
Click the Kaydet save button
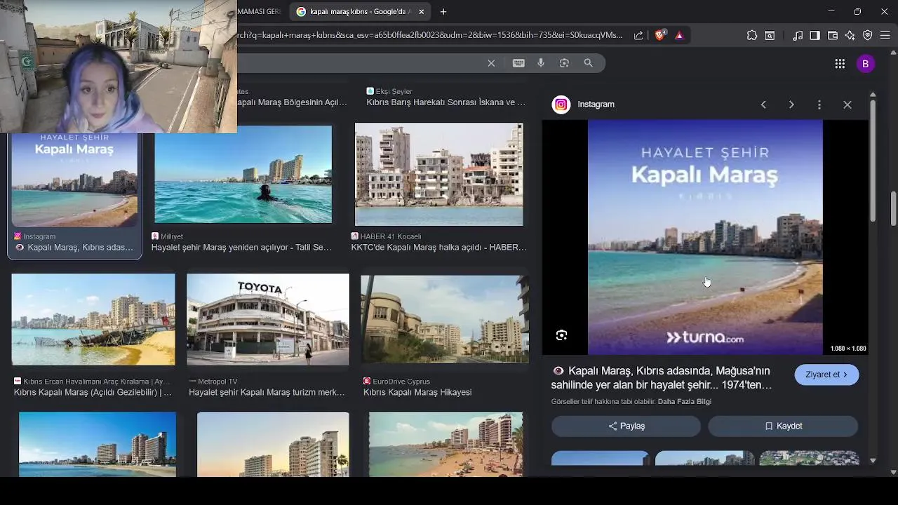(783, 426)
